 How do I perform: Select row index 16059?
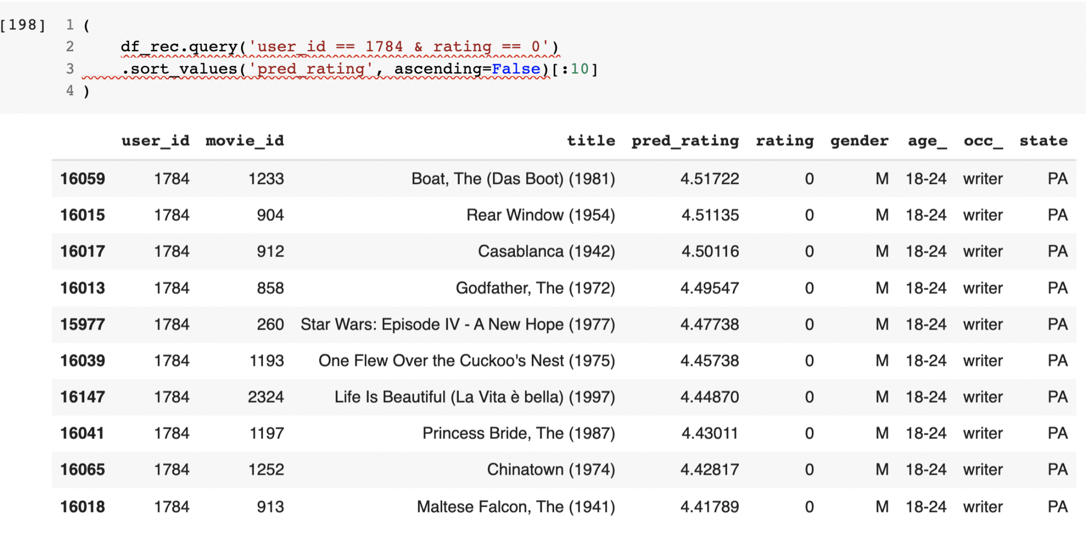[x=83, y=179]
